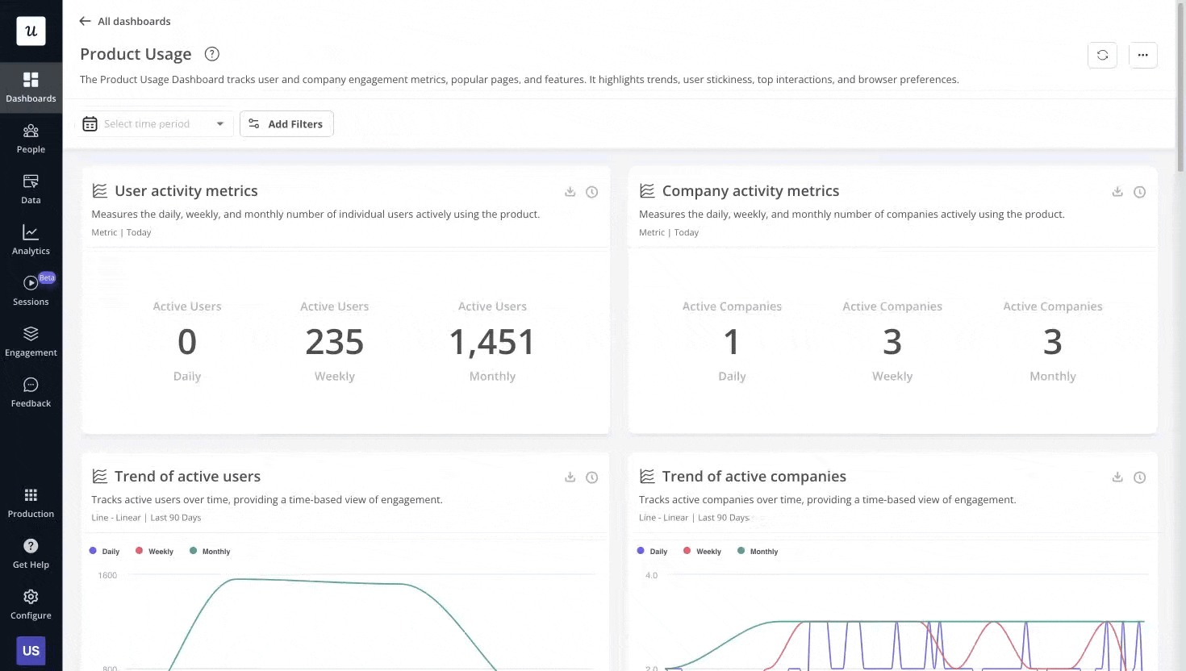This screenshot has height=671, width=1186.
Task: Open the Data section from sidebar
Action: (31, 188)
